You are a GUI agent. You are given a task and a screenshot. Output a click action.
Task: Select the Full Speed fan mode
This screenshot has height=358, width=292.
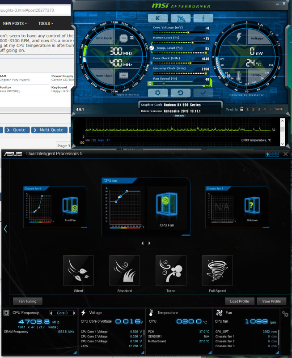[x=217, y=270]
